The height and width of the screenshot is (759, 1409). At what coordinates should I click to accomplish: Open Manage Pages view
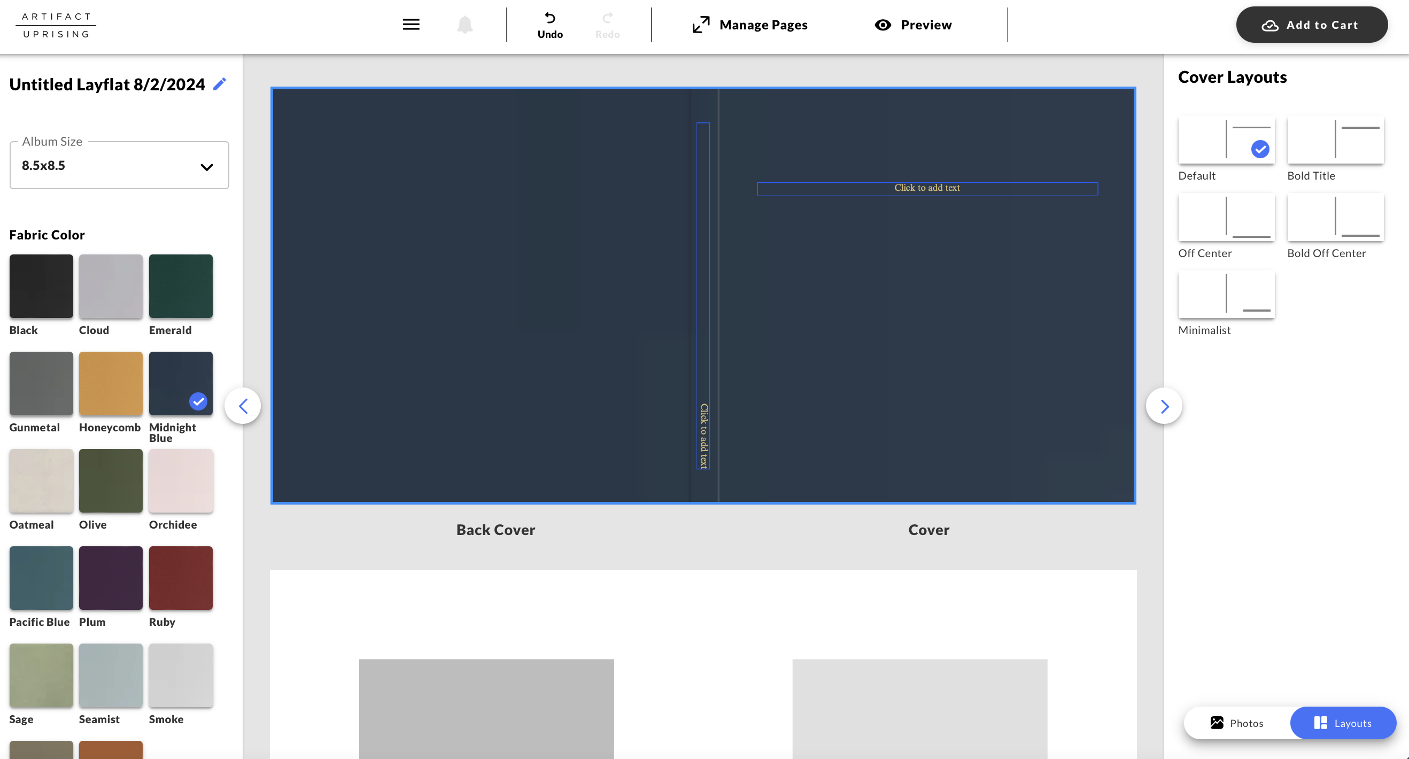[x=749, y=25]
